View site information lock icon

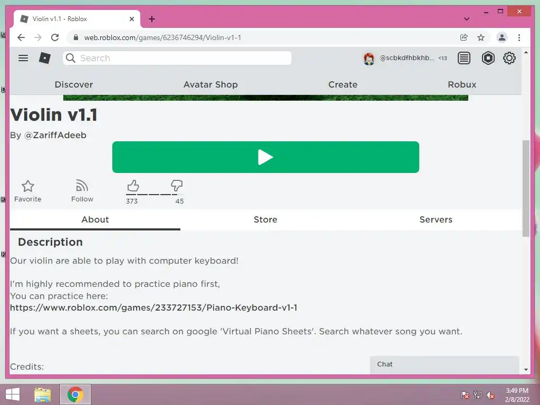click(x=76, y=37)
